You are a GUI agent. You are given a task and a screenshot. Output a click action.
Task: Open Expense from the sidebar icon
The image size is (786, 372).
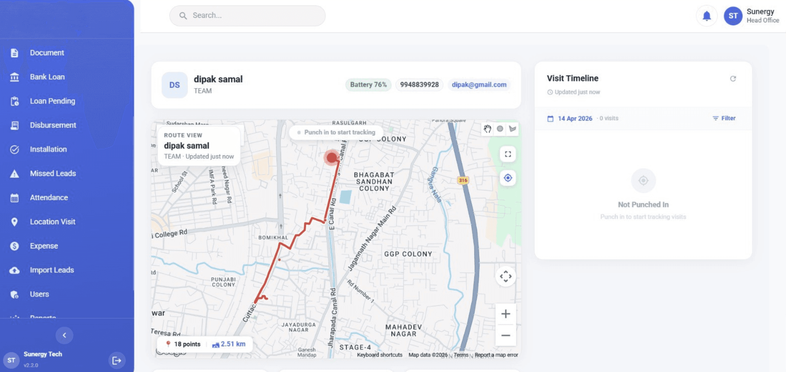point(15,246)
